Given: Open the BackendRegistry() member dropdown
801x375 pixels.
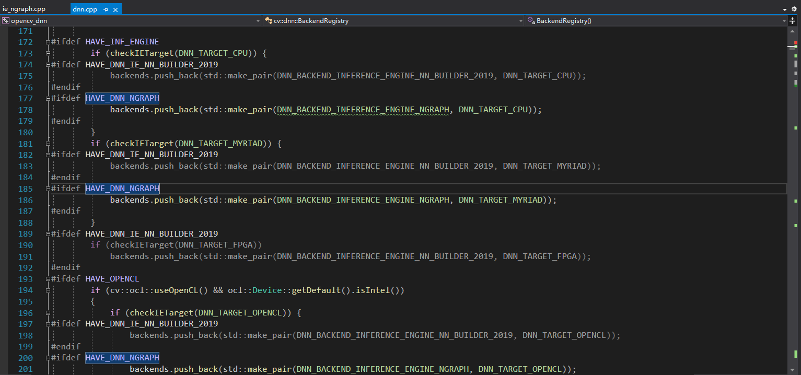Looking at the screenshot, I should tap(784, 21).
